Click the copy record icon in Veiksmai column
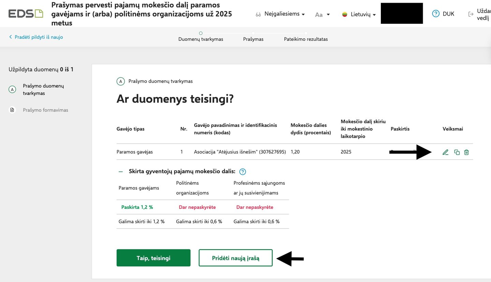Screen dimensions: 491x282 [457, 152]
